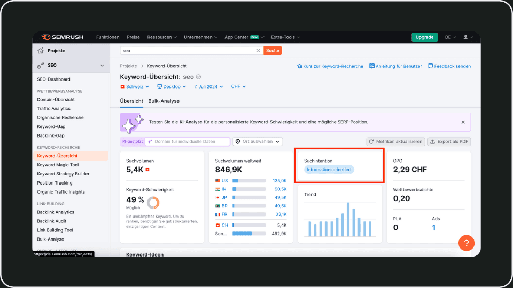
Task: Open the DE language selector
Action: (450, 37)
